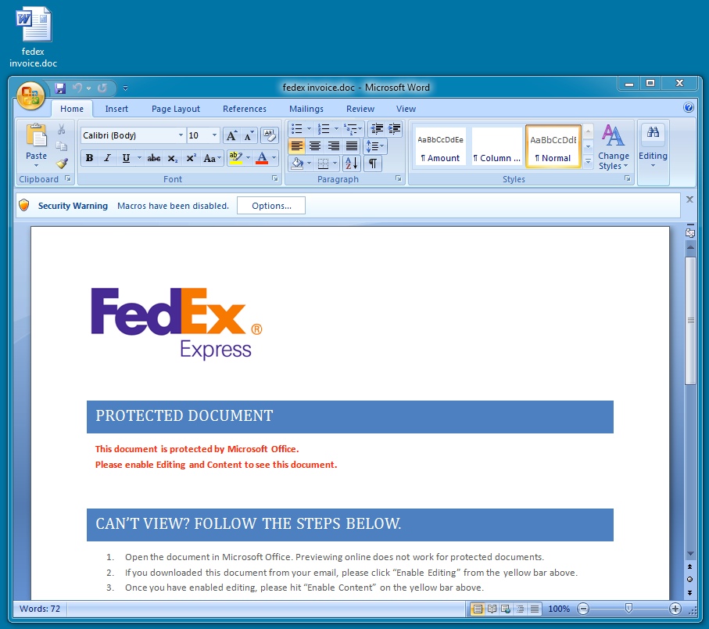Open the Font dialog launcher

[275, 178]
